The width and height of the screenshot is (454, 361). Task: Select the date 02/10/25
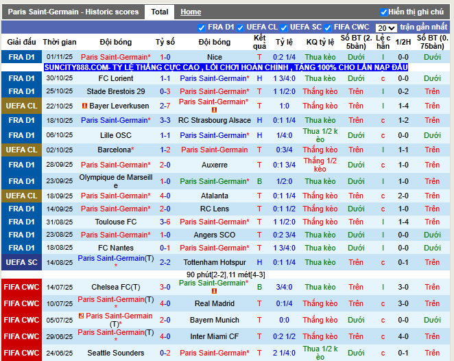pyautogui.click(x=60, y=150)
